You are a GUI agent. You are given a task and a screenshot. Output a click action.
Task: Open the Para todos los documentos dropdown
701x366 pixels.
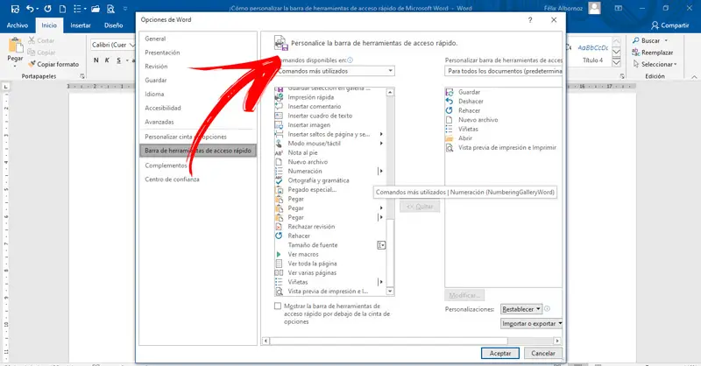tap(503, 71)
